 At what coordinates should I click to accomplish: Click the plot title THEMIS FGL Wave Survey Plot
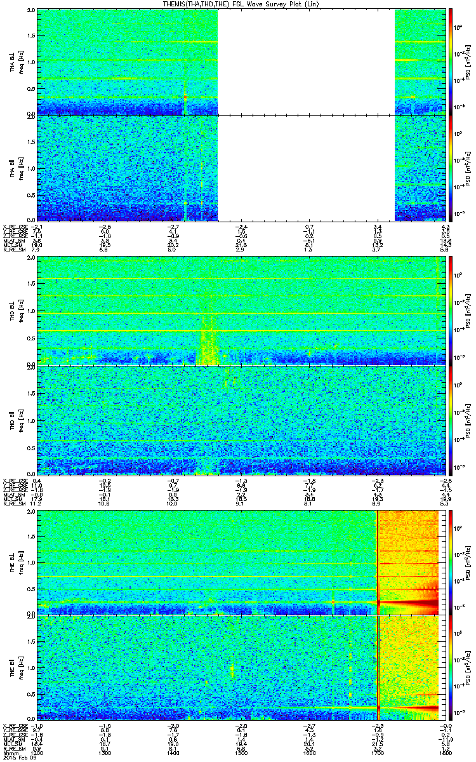pos(238,4)
